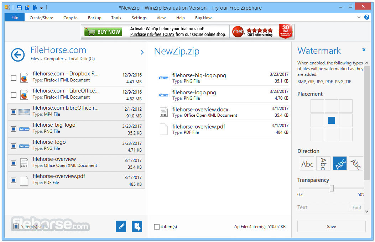Select Local Disk (C:) in breadcrumb
The image size is (375, 242).
coord(82,59)
